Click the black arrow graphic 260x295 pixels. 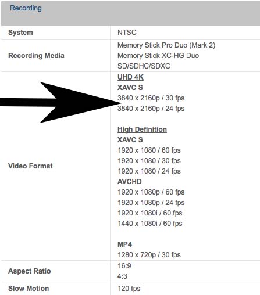60,102
